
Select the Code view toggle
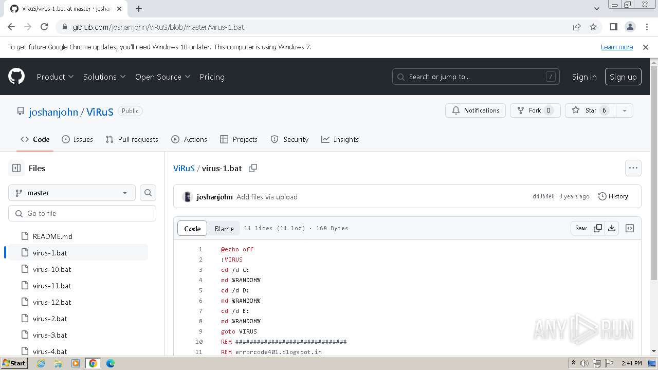click(x=192, y=229)
